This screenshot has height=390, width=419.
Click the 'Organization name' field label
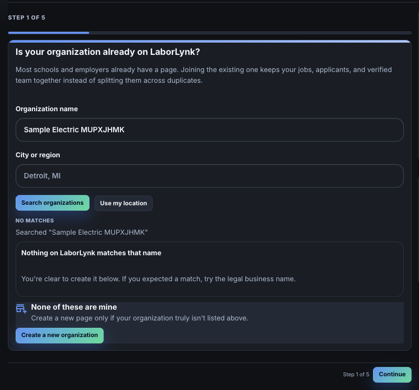click(x=47, y=109)
